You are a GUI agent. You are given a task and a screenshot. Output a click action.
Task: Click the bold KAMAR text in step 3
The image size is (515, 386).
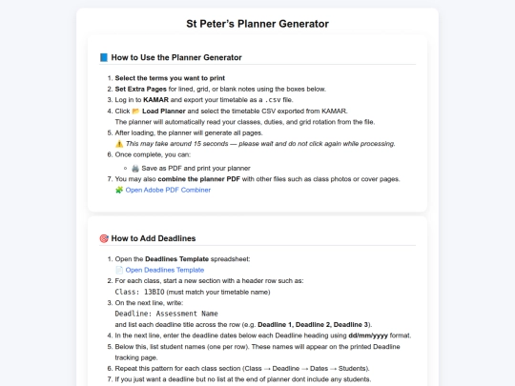coord(155,100)
